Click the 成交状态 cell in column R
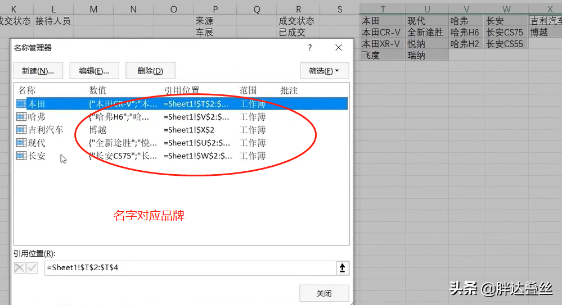The width and height of the screenshot is (562, 305). (299, 21)
